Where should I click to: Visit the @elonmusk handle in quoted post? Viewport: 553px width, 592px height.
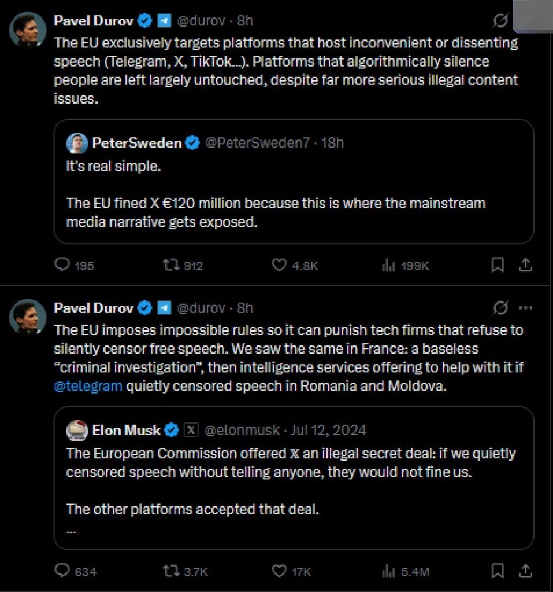pyautogui.click(x=242, y=430)
